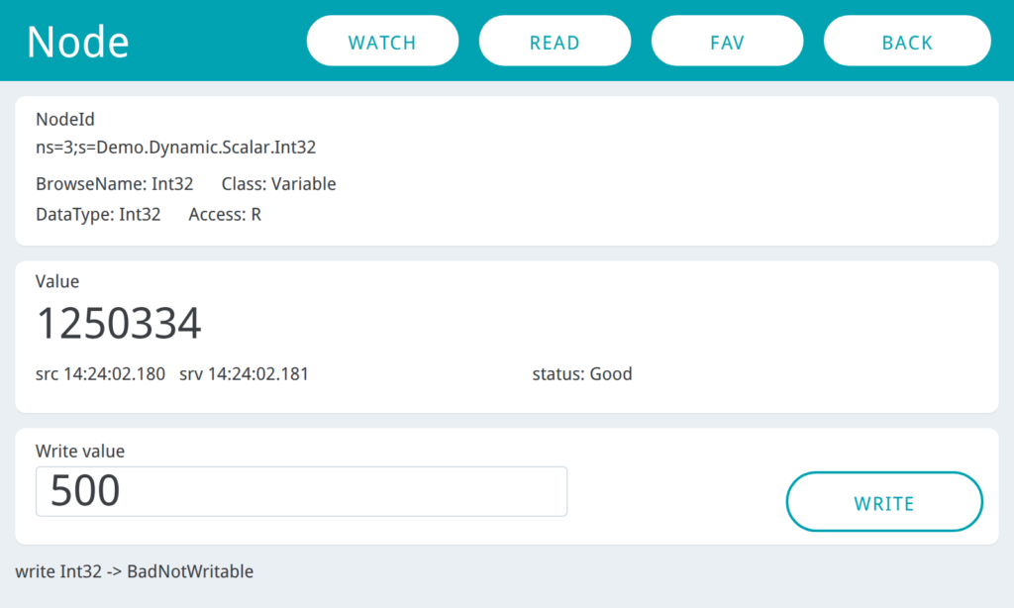Click 'Access: R' text
1014x608 pixels.
225,215
